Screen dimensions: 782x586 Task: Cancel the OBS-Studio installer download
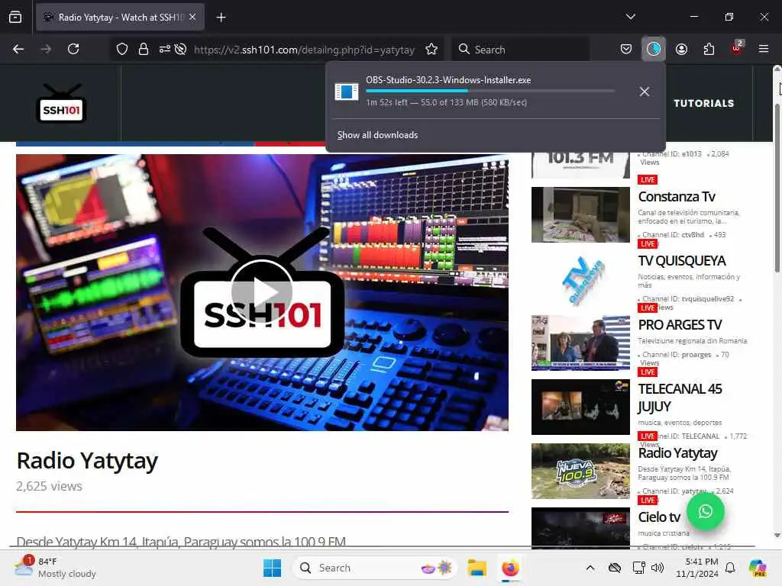[645, 92]
